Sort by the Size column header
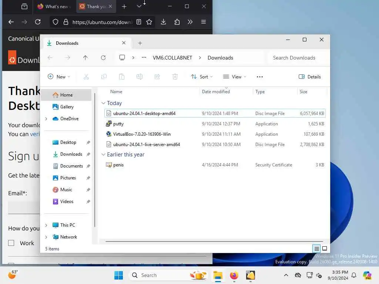Screen dimensions: 379x284 coord(303,92)
